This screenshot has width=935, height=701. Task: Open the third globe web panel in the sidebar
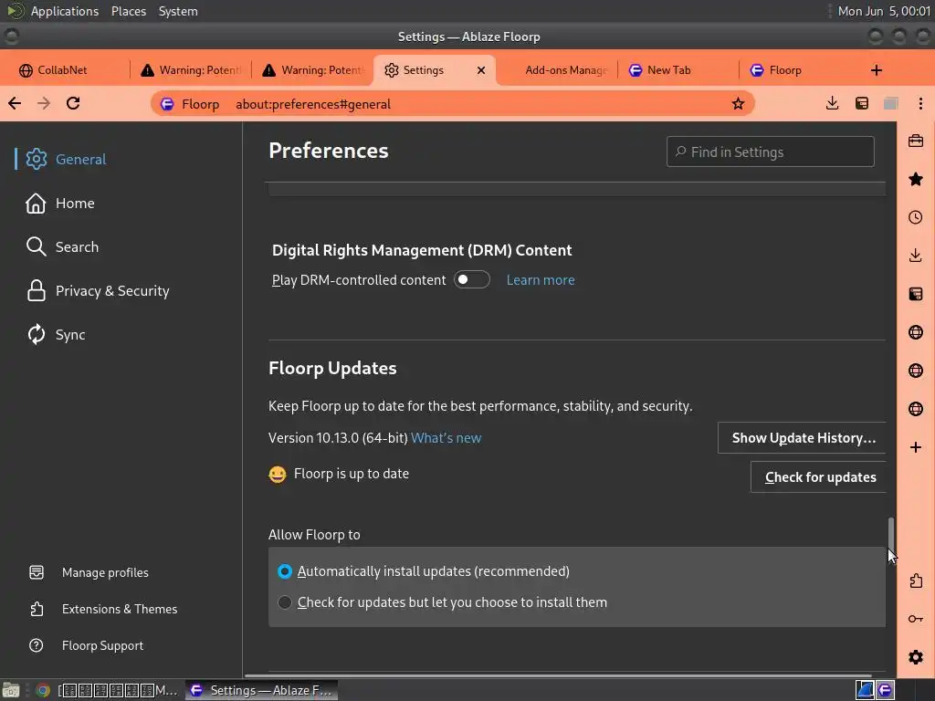click(915, 409)
